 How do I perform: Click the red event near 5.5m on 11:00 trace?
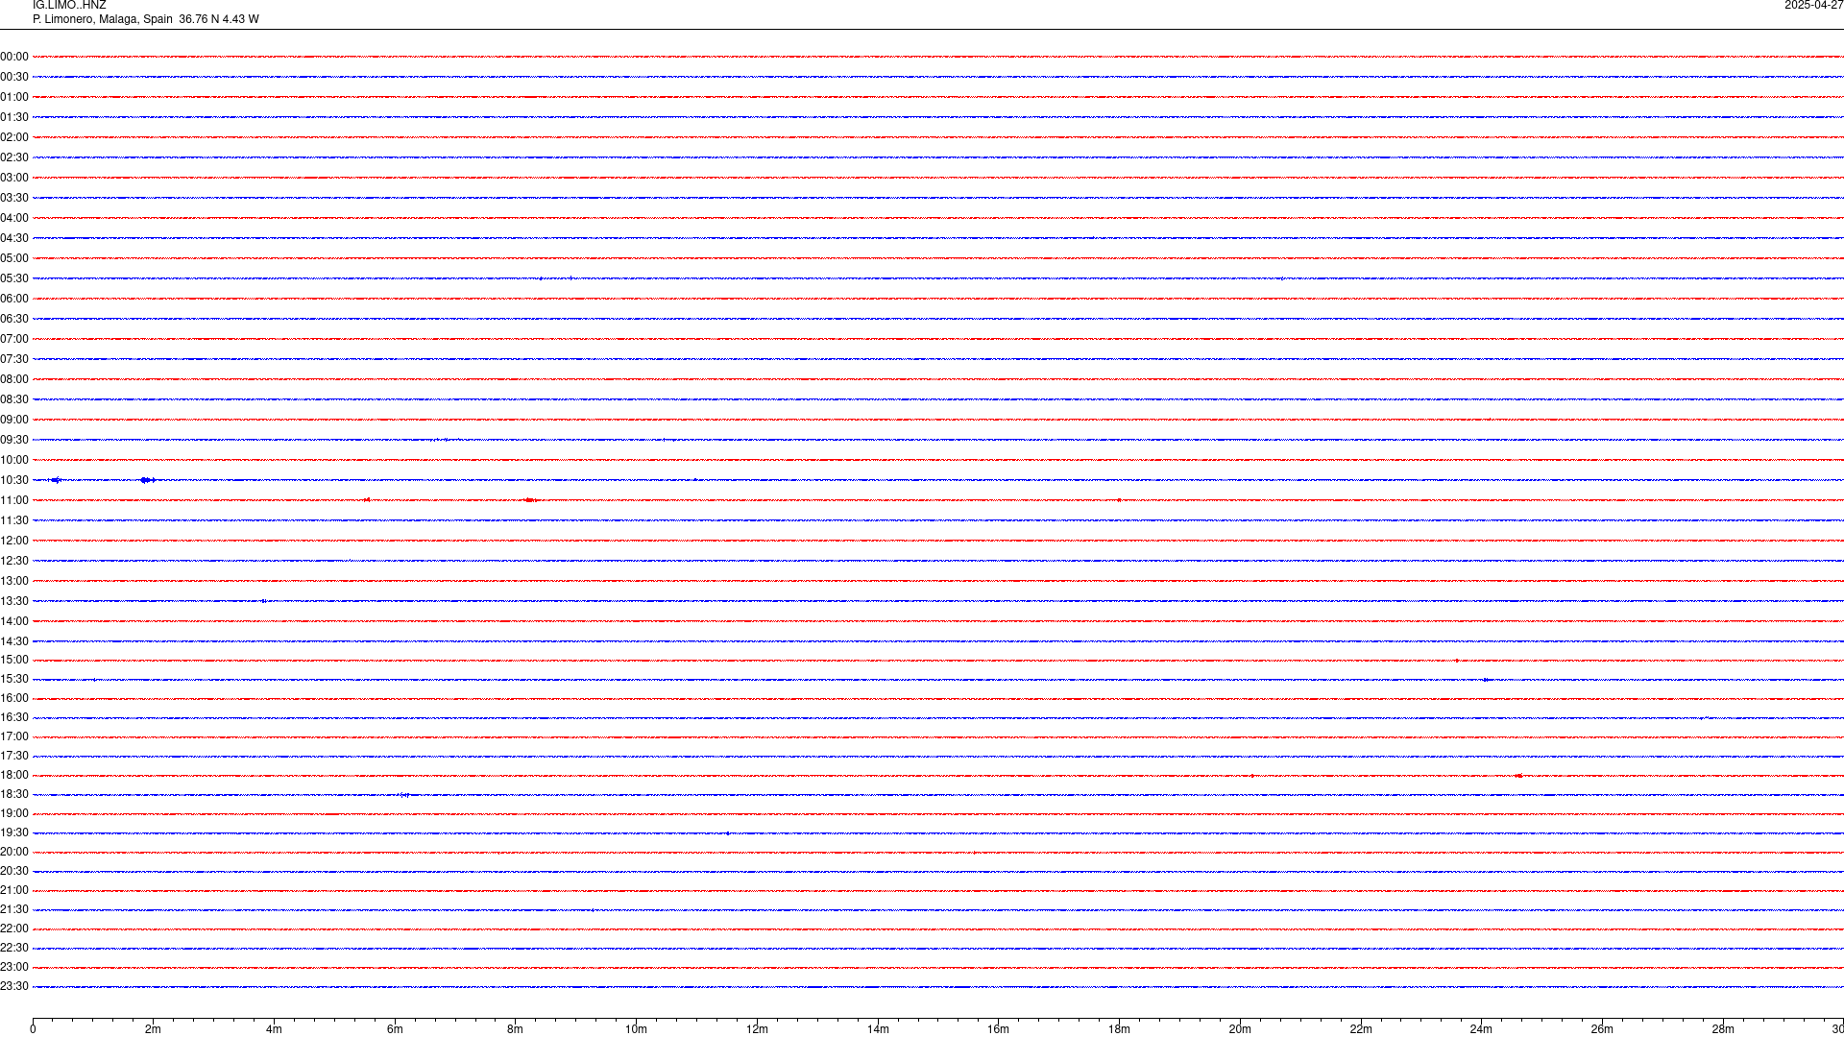pos(367,500)
